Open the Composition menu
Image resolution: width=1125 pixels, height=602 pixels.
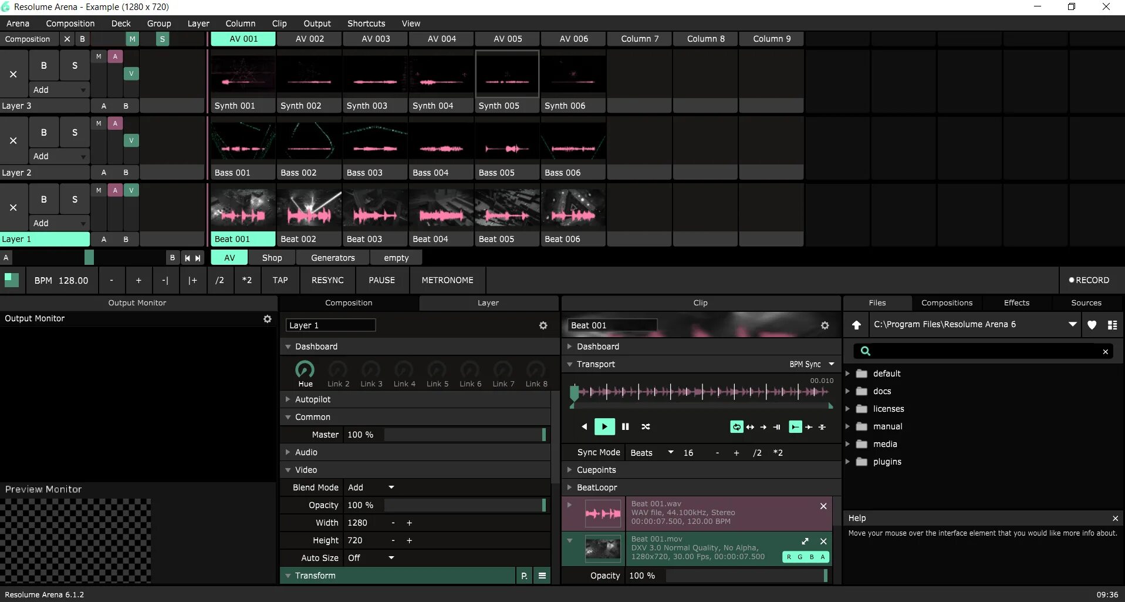tap(70, 23)
